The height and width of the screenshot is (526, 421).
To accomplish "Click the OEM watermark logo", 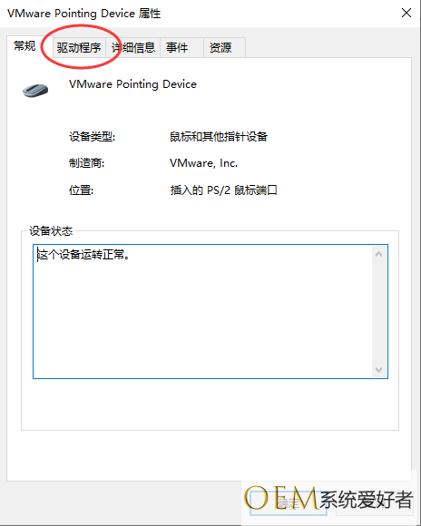I will 328,499.
